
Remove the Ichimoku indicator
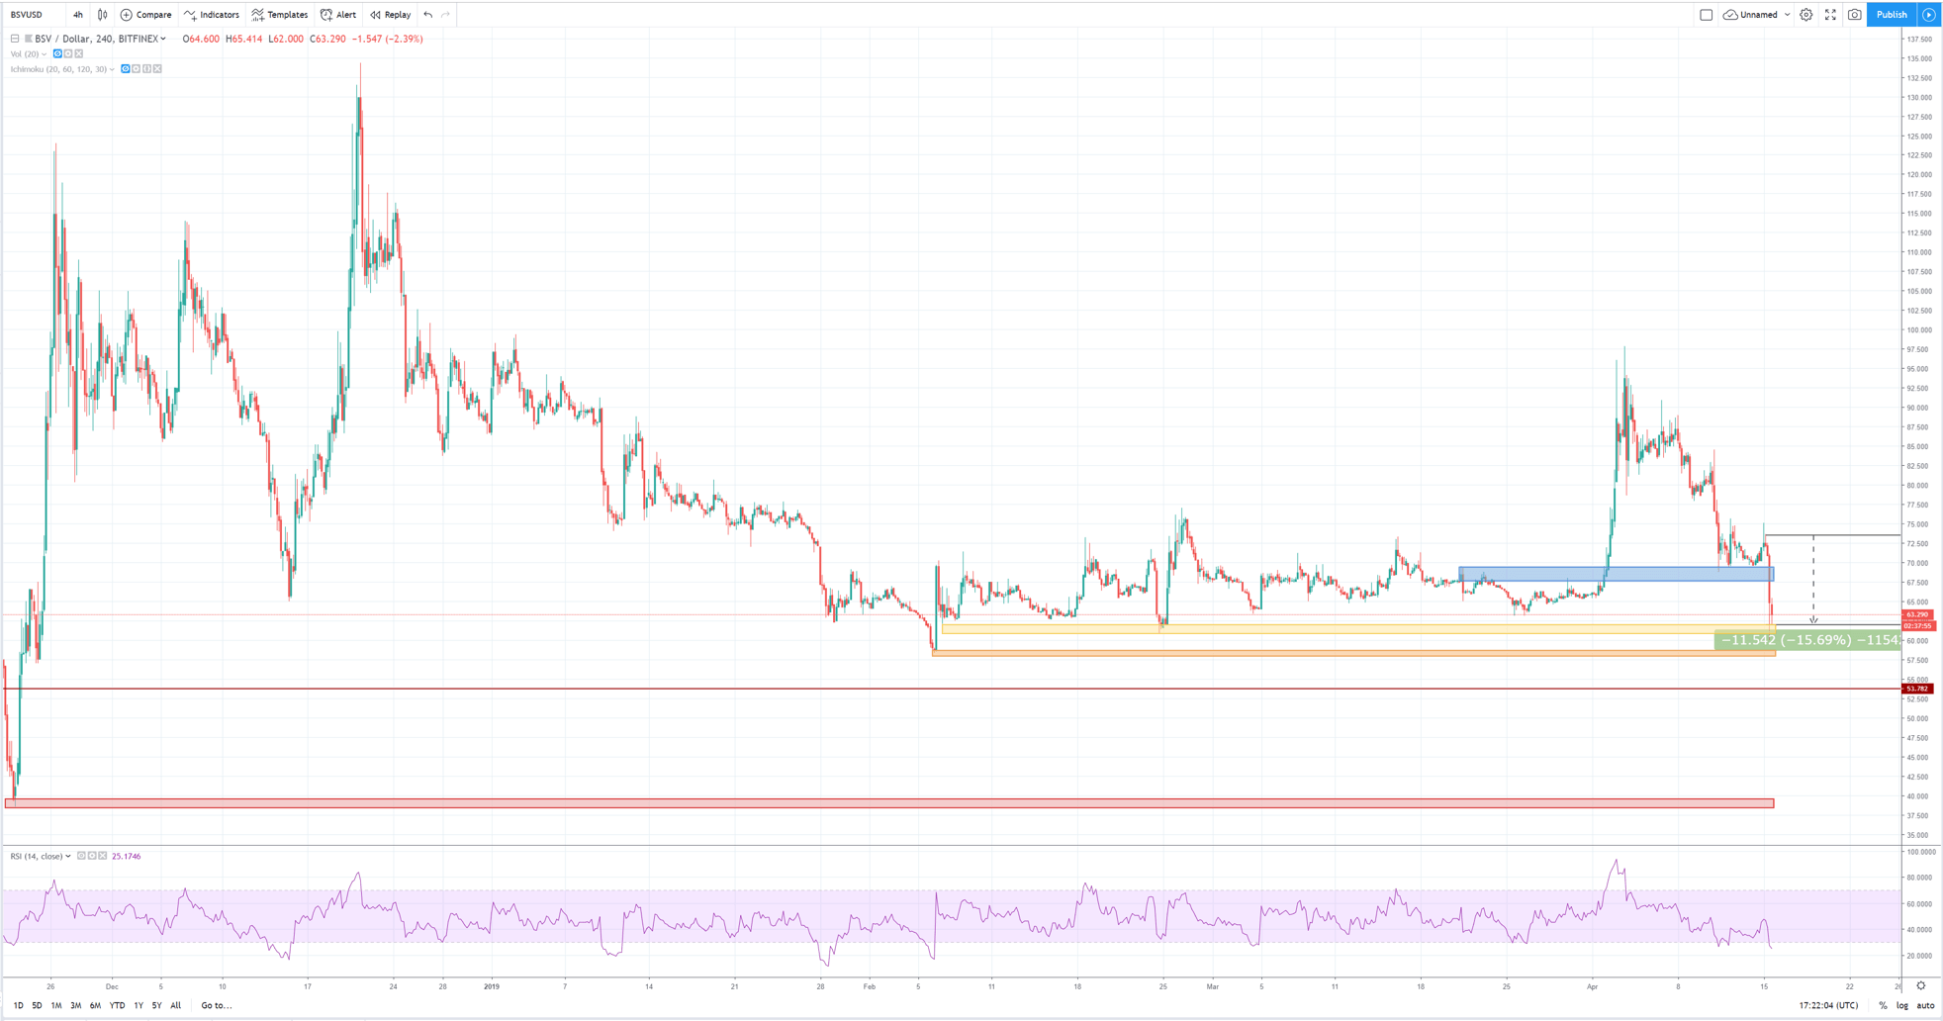pos(157,69)
